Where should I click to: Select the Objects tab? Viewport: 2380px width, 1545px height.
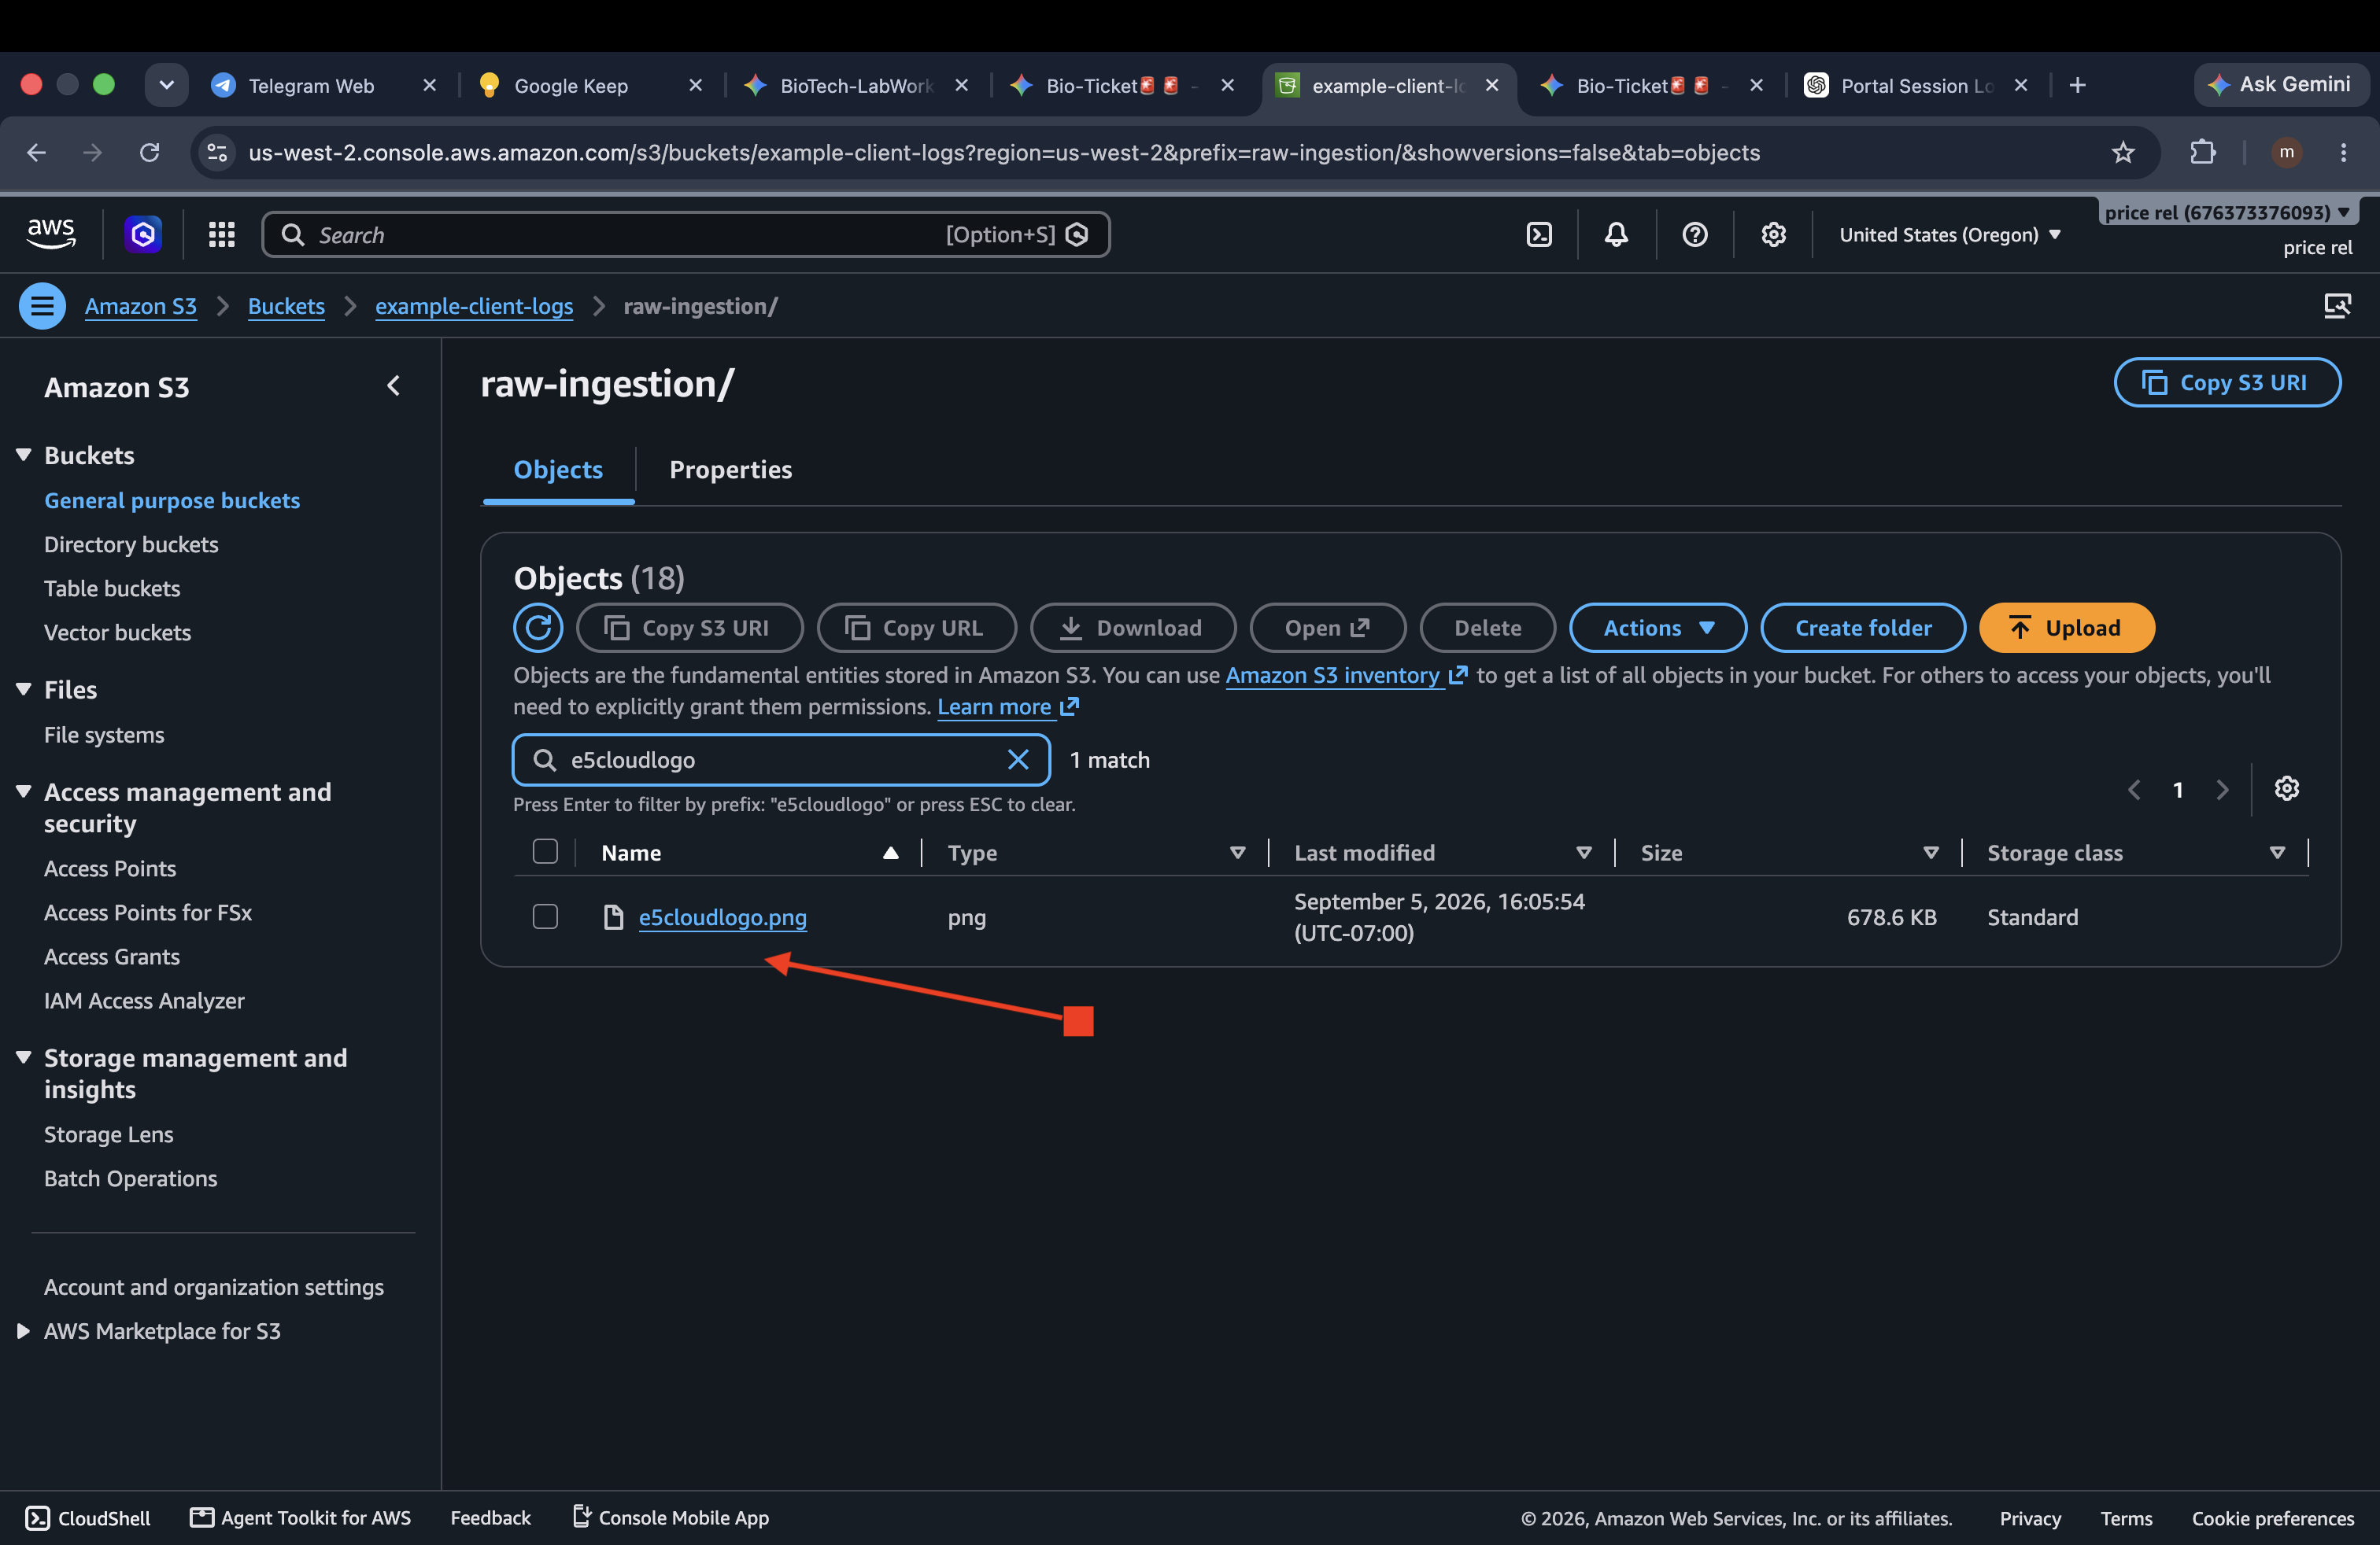[x=558, y=470]
